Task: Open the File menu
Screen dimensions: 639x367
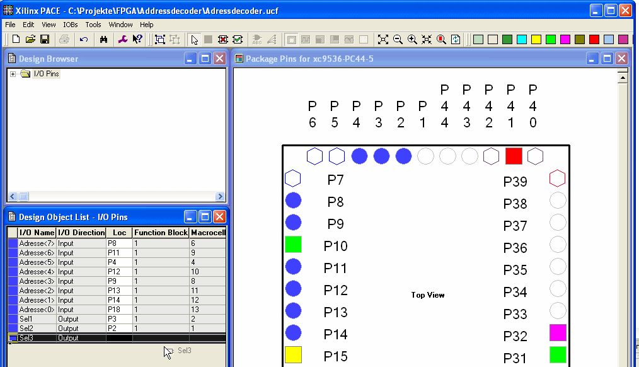Action: coord(10,25)
